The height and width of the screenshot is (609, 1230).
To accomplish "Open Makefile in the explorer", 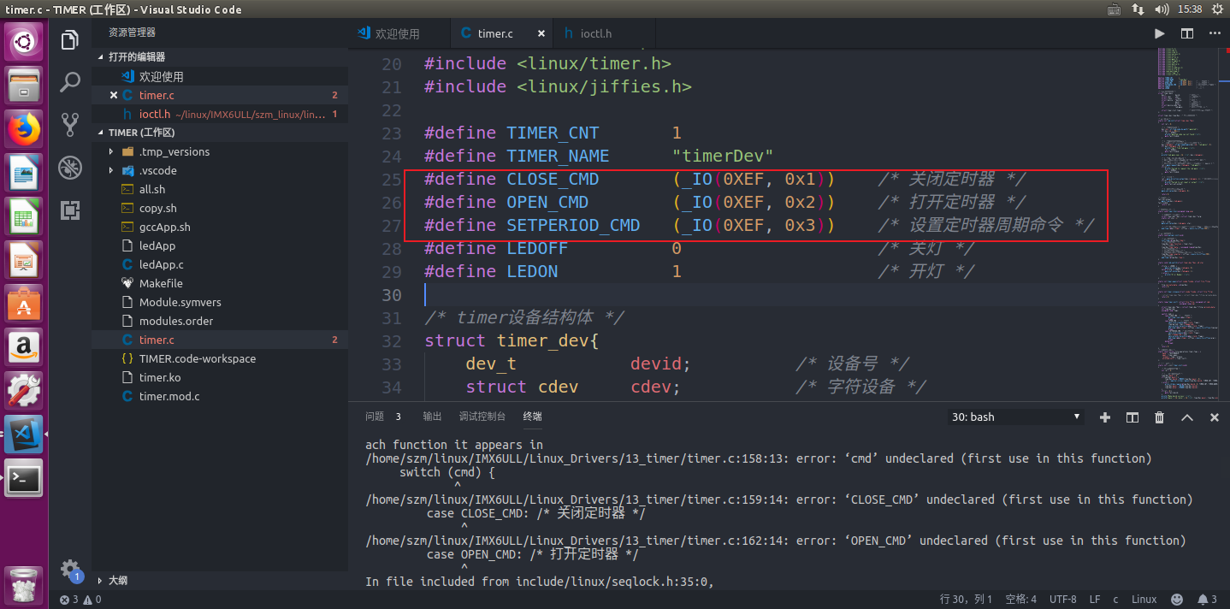I will [x=220, y=283].
